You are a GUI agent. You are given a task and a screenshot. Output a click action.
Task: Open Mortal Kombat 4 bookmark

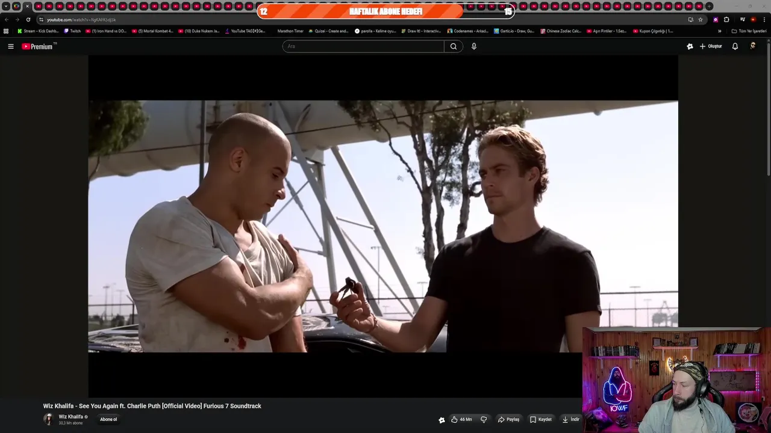point(152,31)
